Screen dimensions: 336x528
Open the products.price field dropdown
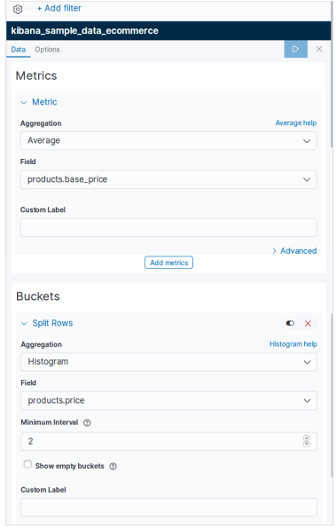pos(168,401)
